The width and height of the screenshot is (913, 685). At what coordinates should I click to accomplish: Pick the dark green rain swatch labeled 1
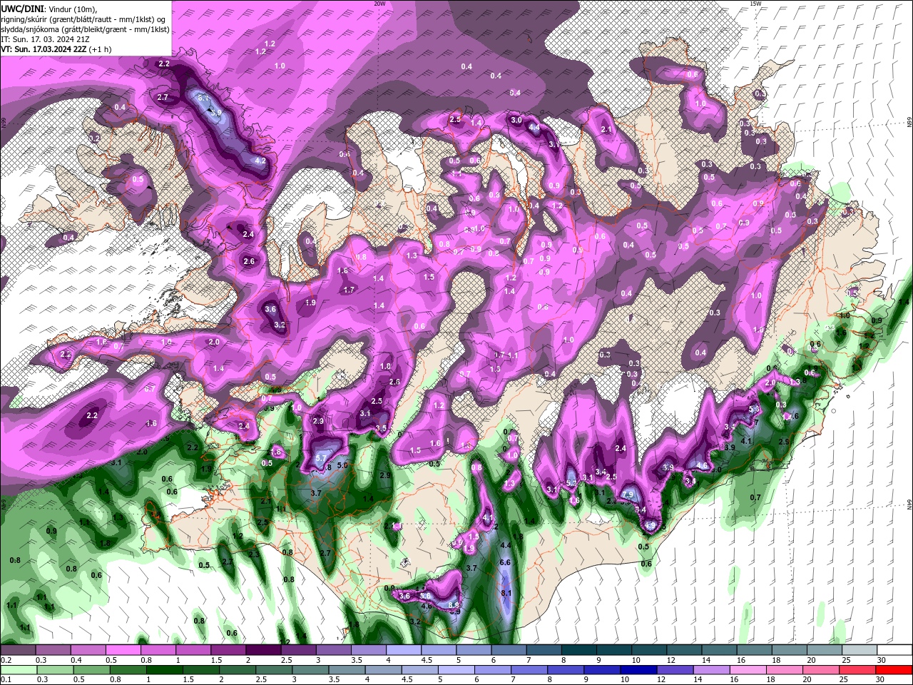[x=163, y=669]
